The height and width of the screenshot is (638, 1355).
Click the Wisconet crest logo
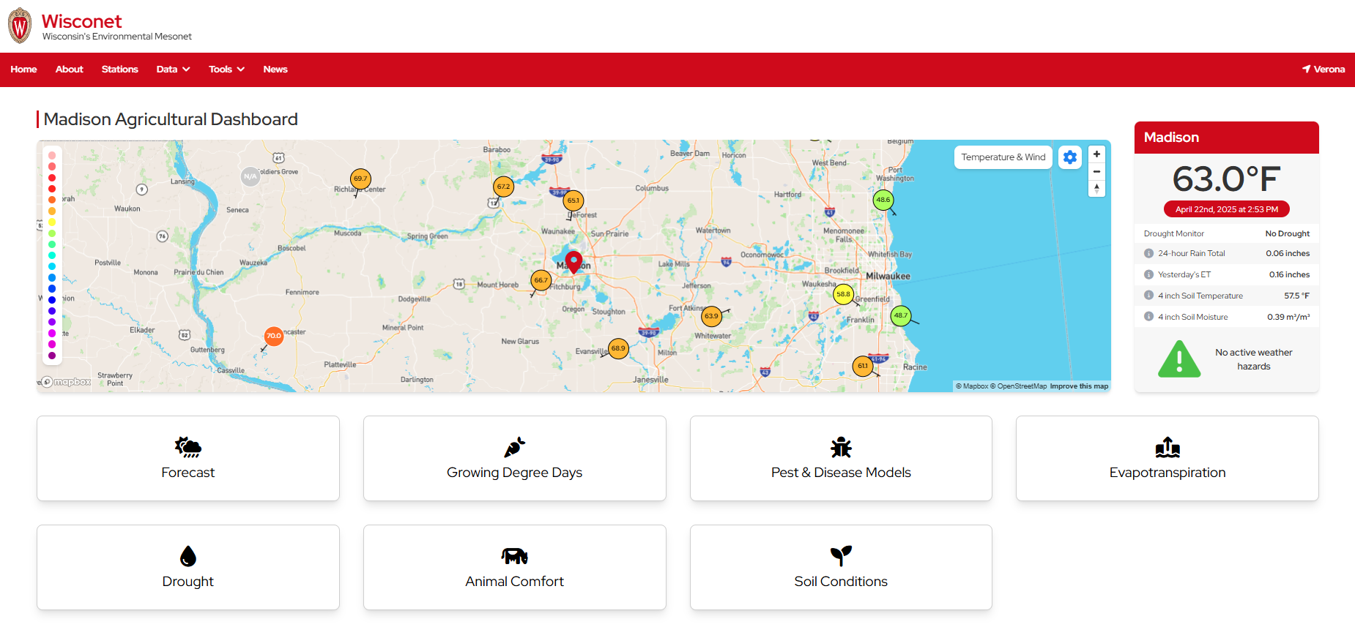[20, 26]
